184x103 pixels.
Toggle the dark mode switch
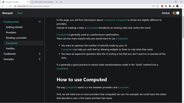(176, 13)
